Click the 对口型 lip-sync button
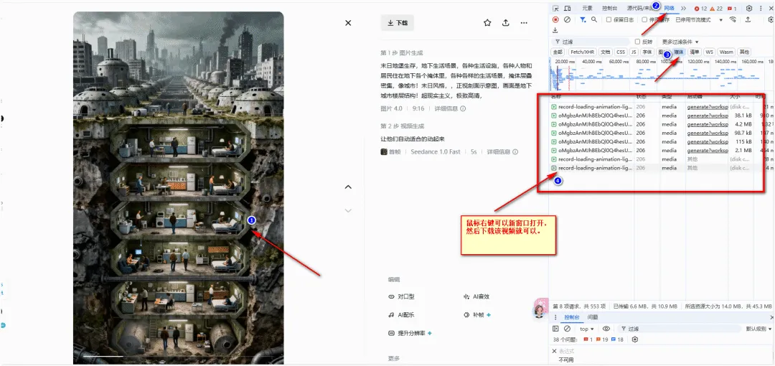Viewport: 775px width, 366px height. (x=401, y=297)
